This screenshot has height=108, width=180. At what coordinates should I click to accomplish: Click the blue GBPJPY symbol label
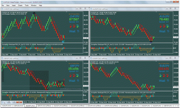pyautogui.click(x=75, y=66)
